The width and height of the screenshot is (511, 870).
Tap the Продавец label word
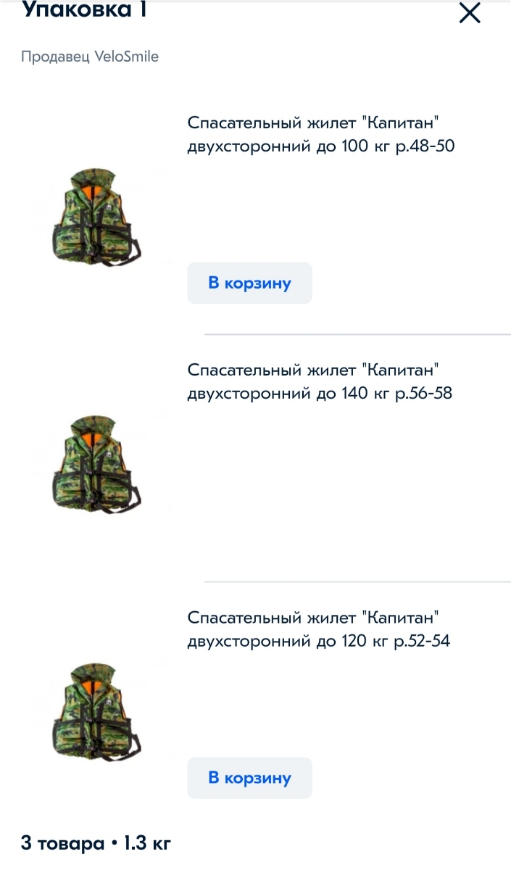pyautogui.click(x=56, y=57)
